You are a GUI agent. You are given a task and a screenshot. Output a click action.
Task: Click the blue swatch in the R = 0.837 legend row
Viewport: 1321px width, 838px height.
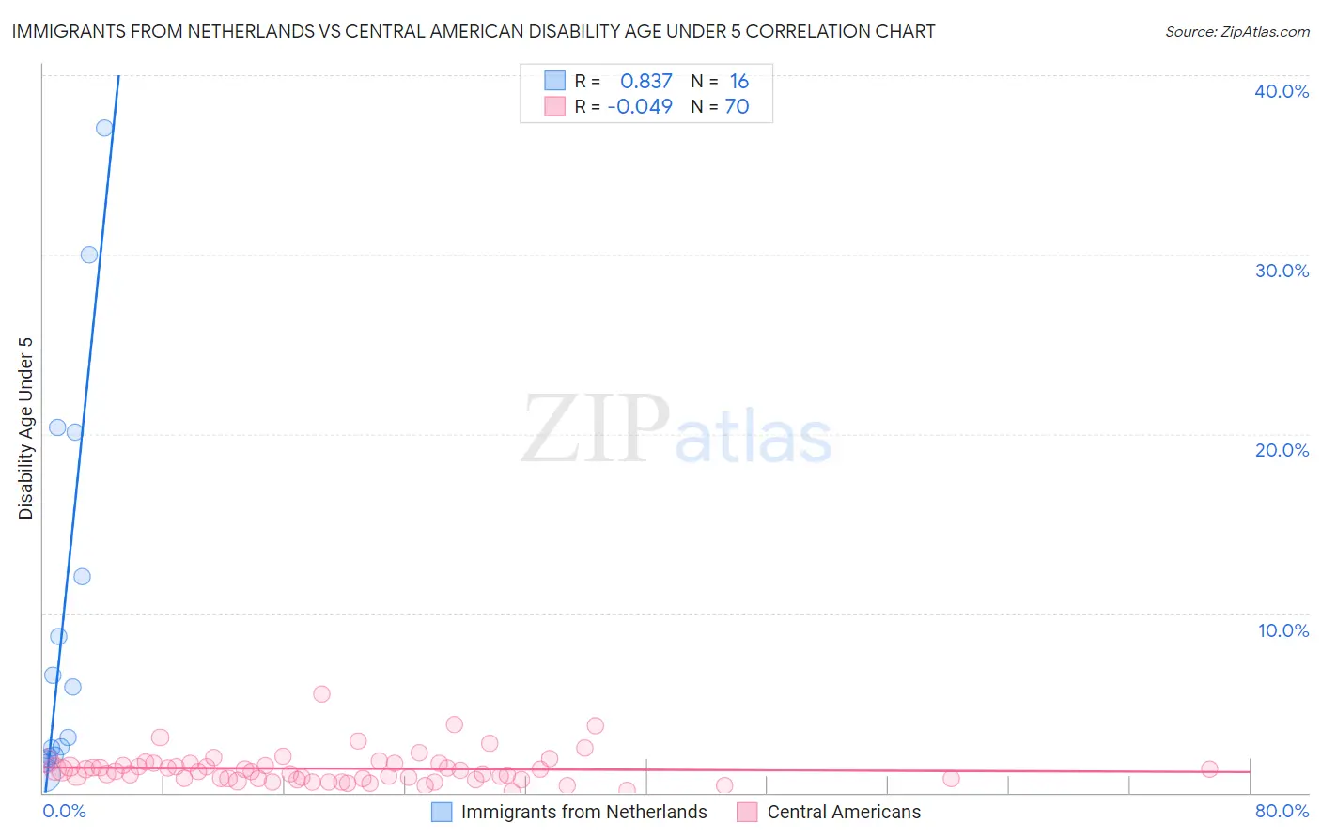pos(555,81)
